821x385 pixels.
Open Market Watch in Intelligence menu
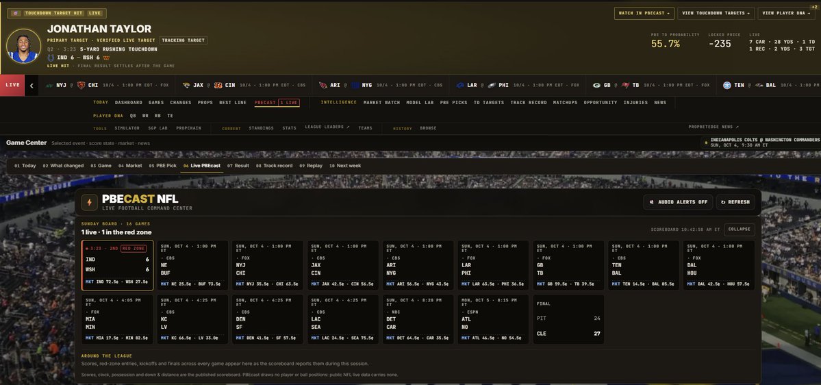pyautogui.click(x=381, y=103)
